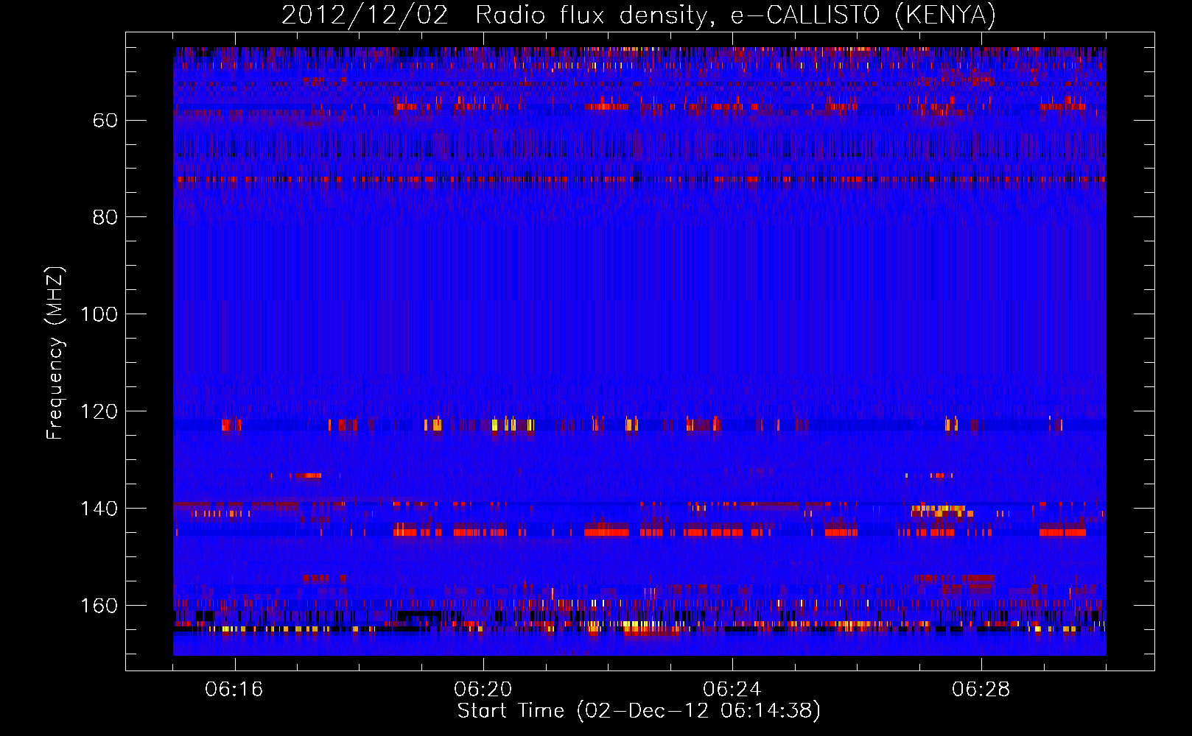Image resolution: width=1192 pixels, height=736 pixels.
Task: Click the "Start Time (02-Dec-12 06:14:38)" label
Action: point(639,711)
